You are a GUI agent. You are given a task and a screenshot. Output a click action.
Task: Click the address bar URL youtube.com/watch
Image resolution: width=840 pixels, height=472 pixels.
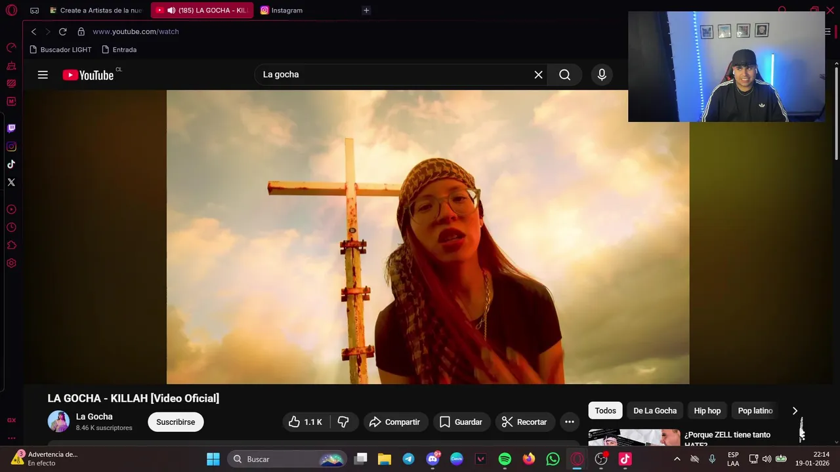point(136,31)
